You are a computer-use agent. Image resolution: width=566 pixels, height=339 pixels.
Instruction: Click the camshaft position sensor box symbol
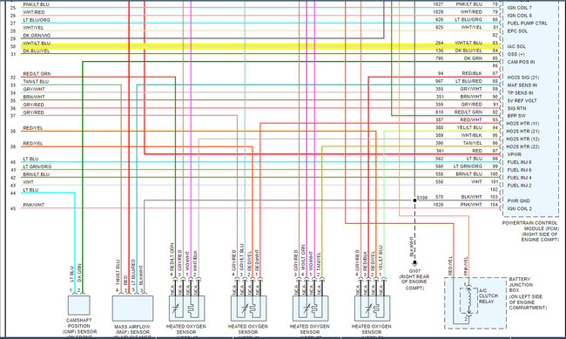click(x=79, y=305)
